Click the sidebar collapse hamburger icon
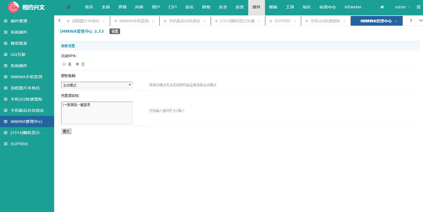This screenshot has height=212, width=423. point(68,7)
